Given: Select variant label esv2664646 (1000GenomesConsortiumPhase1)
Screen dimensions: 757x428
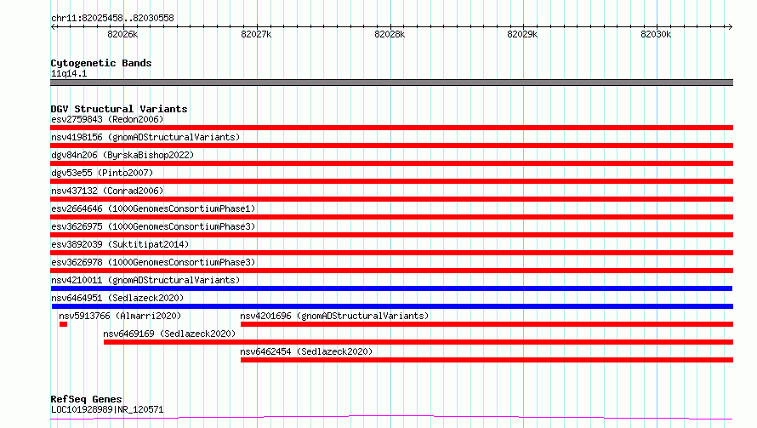Looking at the screenshot, I should click(x=153, y=208).
